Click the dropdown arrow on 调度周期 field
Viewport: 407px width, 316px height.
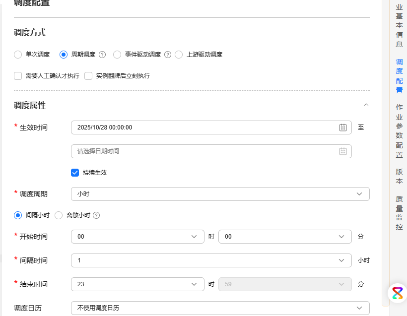pyautogui.click(x=359, y=194)
